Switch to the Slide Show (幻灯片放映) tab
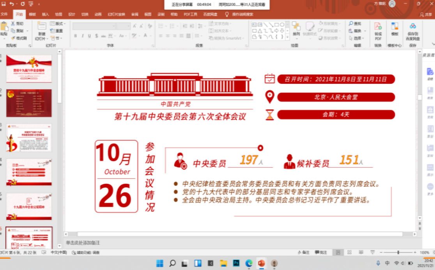This screenshot has width=435, height=270. tap(116, 14)
